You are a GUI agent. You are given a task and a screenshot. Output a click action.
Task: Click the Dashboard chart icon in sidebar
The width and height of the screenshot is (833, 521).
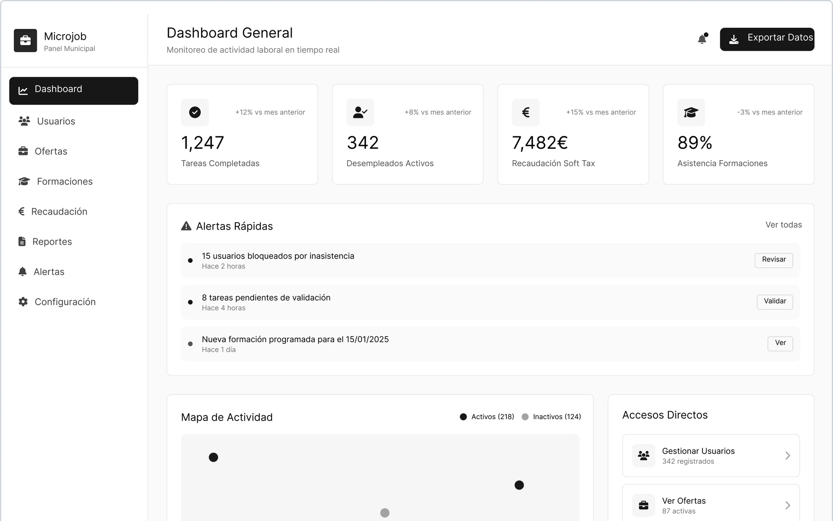pyautogui.click(x=23, y=90)
